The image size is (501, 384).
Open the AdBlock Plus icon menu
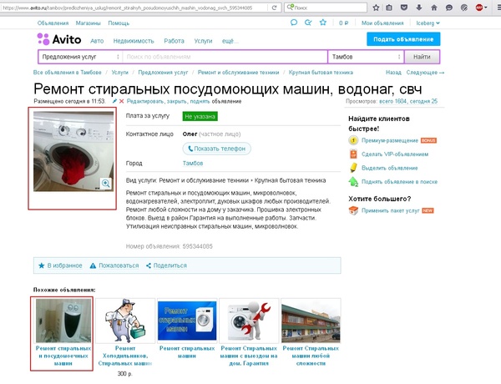[479, 8]
